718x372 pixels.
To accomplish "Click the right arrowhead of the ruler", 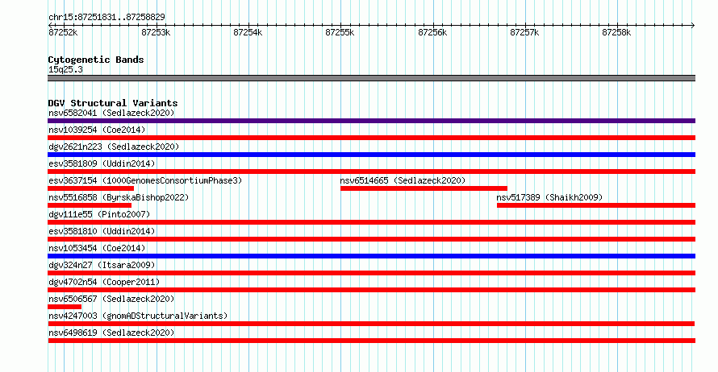I will (693, 25).
